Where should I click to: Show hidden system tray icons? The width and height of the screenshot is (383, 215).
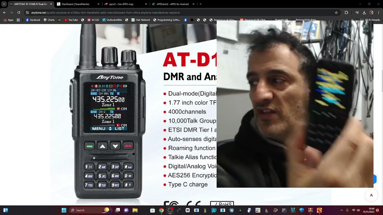point(341,210)
